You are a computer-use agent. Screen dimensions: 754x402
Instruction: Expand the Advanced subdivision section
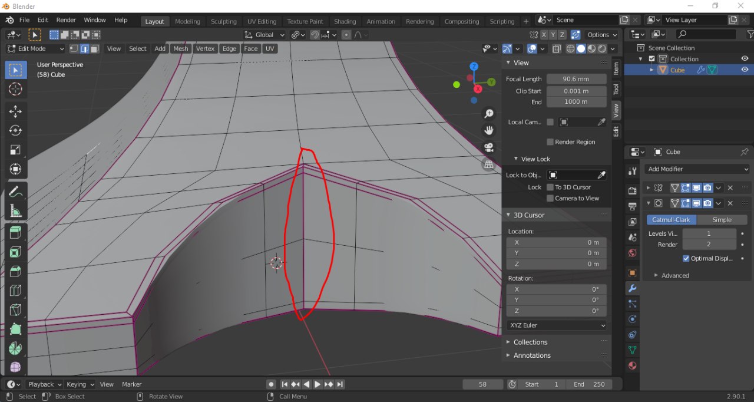675,275
